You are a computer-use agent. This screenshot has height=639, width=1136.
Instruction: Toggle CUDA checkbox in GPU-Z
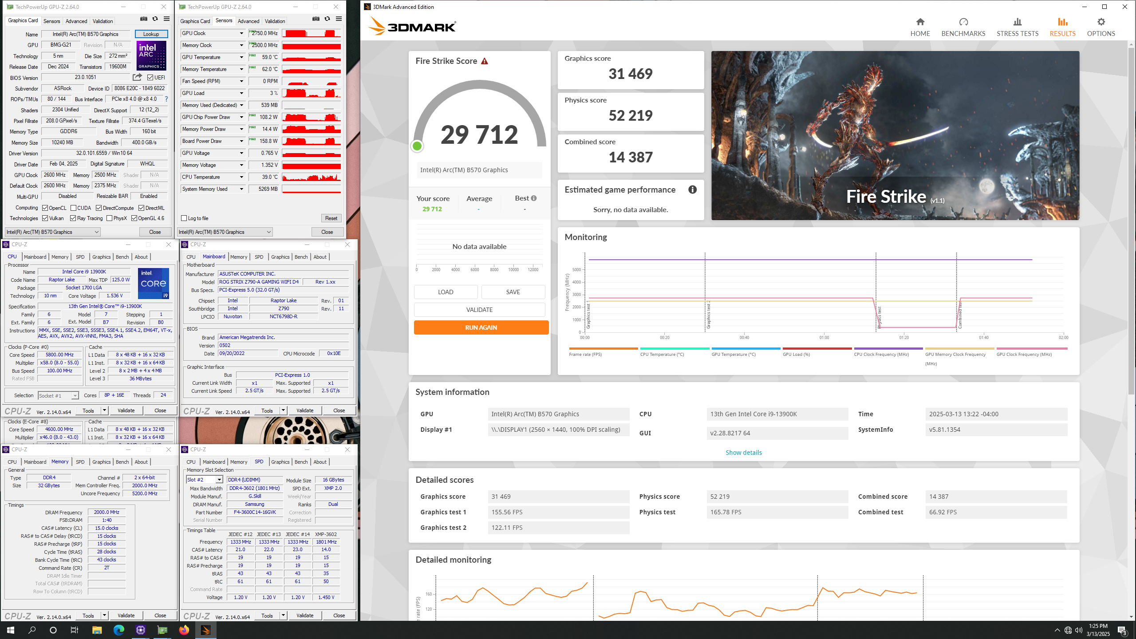coord(74,208)
